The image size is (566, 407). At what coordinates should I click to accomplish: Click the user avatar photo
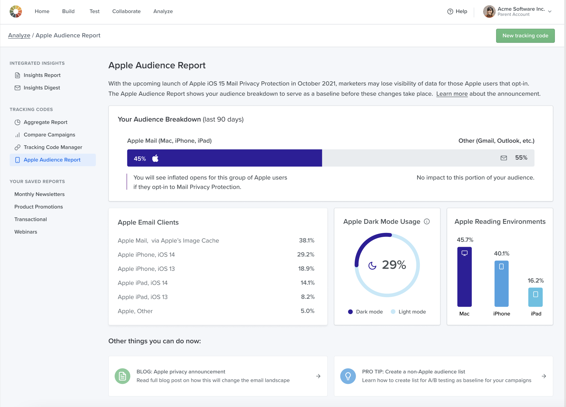point(489,11)
